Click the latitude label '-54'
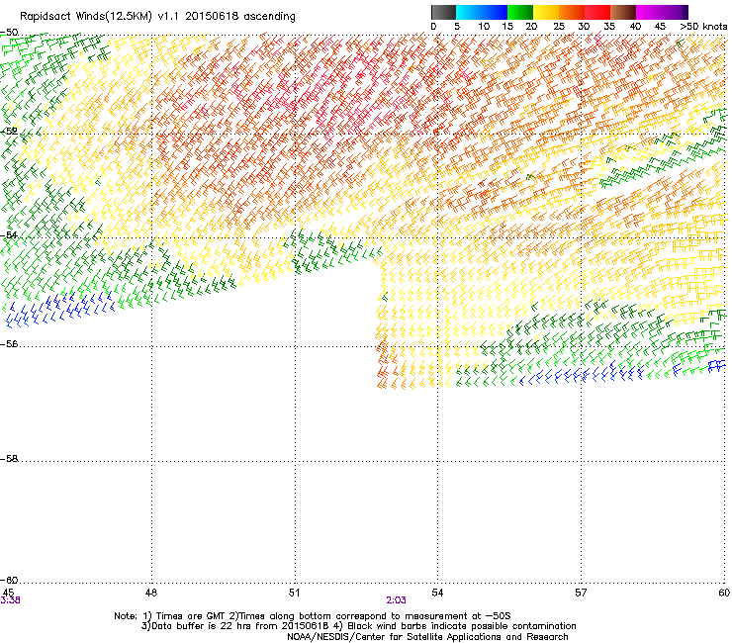Image resolution: width=732 pixels, height=643 pixels. point(9,235)
